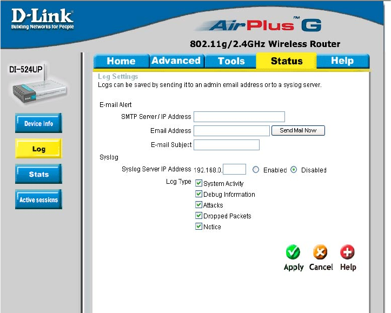The height and width of the screenshot is (313, 391).
Task: Select the Disabled syslog radio button
Action: coord(294,170)
